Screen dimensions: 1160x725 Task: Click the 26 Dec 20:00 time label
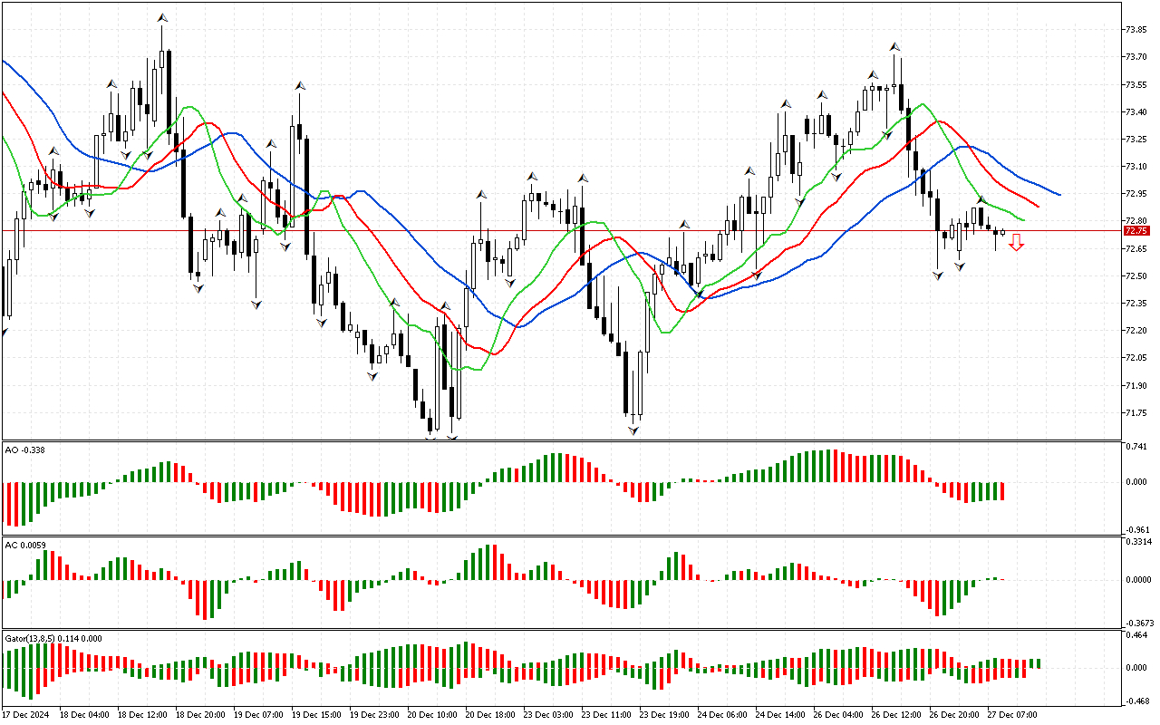coord(955,714)
